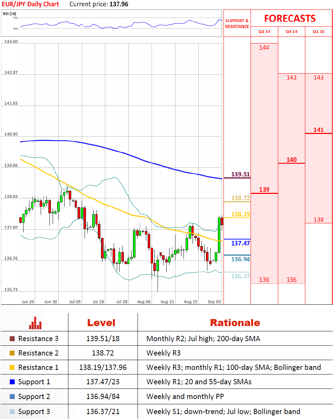333x419 pixels.
Task: Click the 140.90 price axis label
Action: pos(11,134)
